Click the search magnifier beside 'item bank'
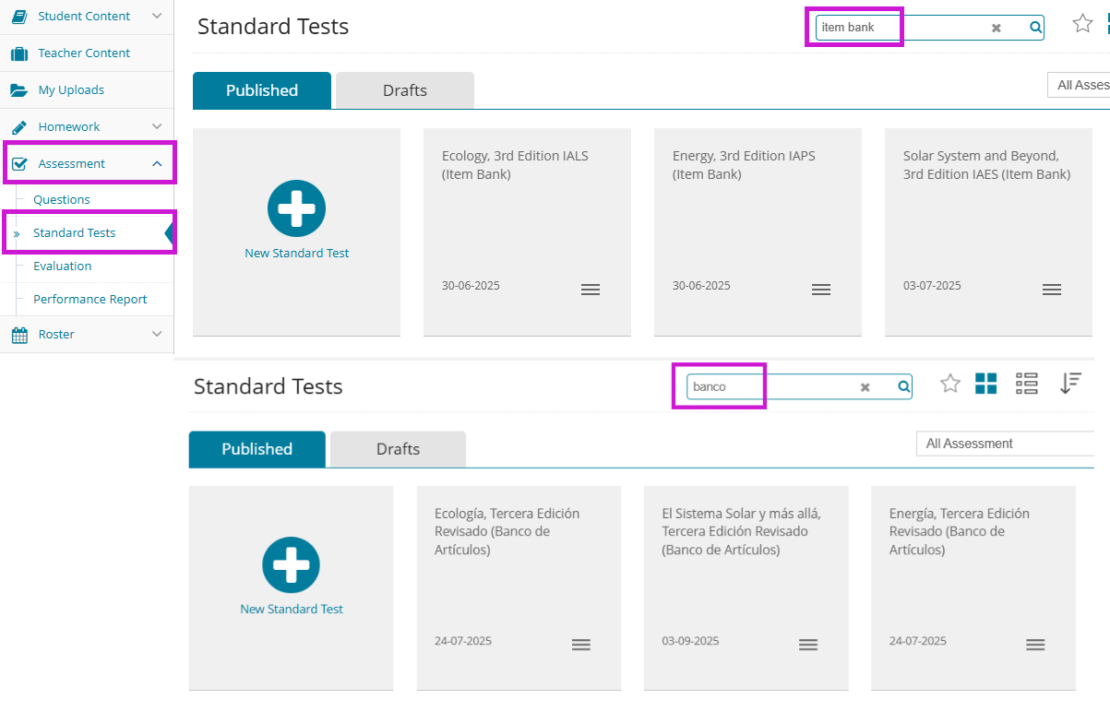 (1035, 28)
